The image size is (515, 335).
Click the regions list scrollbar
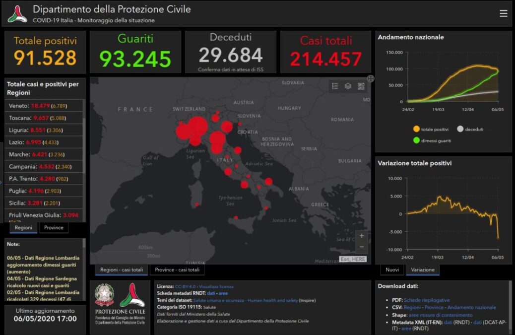[84, 144]
